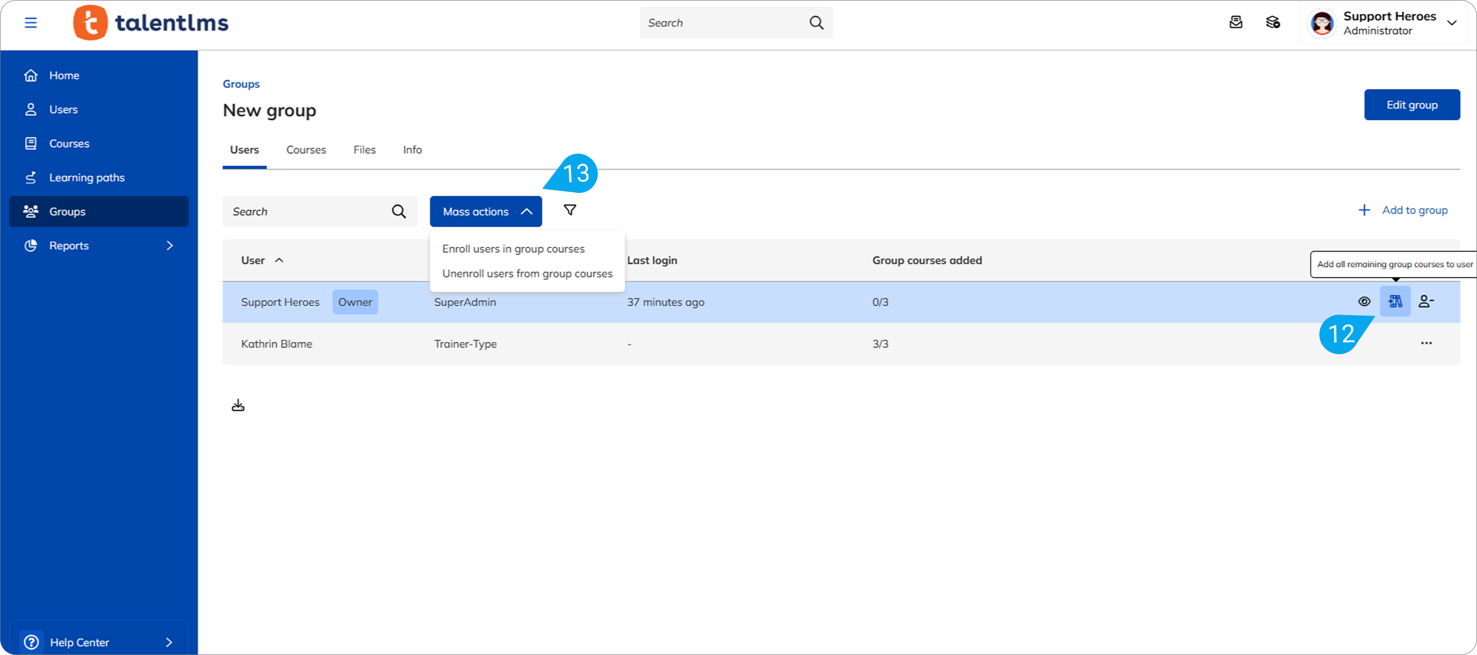Image resolution: width=1477 pixels, height=655 pixels.
Task: Open Kathrin Blame's three-dot options
Action: (1426, 343)
